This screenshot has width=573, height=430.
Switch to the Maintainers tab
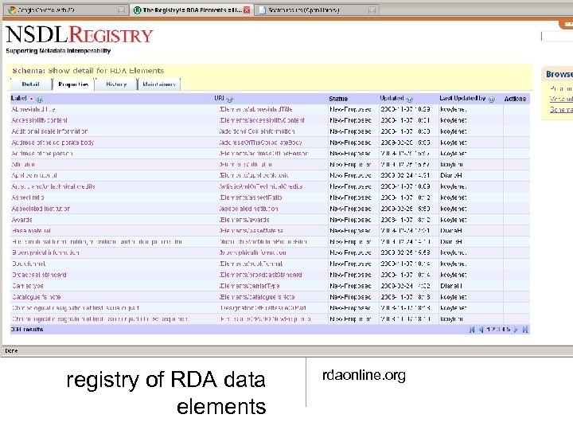[159, 84]
